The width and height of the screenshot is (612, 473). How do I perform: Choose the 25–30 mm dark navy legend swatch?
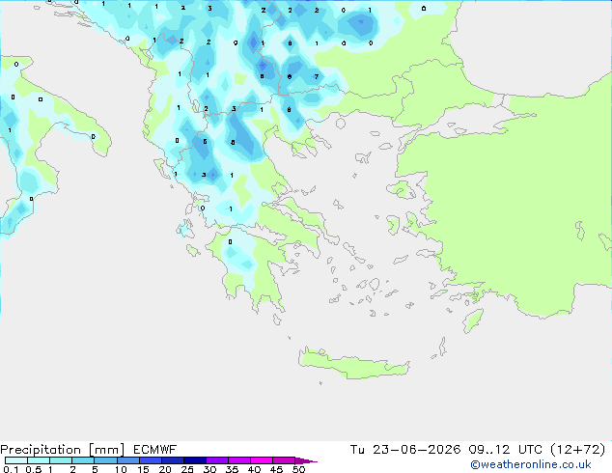pos(195,460)
